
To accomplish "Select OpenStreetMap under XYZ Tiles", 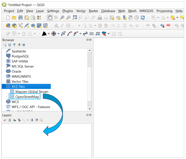I will (x=27, y=97).
